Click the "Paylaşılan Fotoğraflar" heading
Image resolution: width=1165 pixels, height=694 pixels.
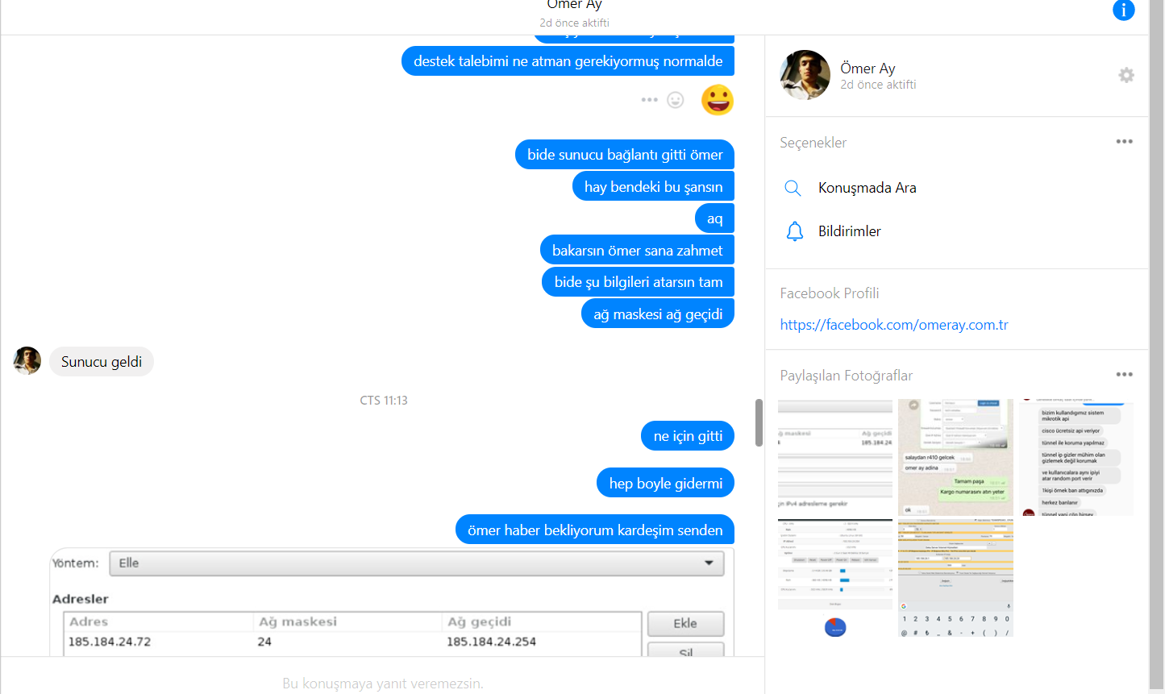click(x=846, y=376)
